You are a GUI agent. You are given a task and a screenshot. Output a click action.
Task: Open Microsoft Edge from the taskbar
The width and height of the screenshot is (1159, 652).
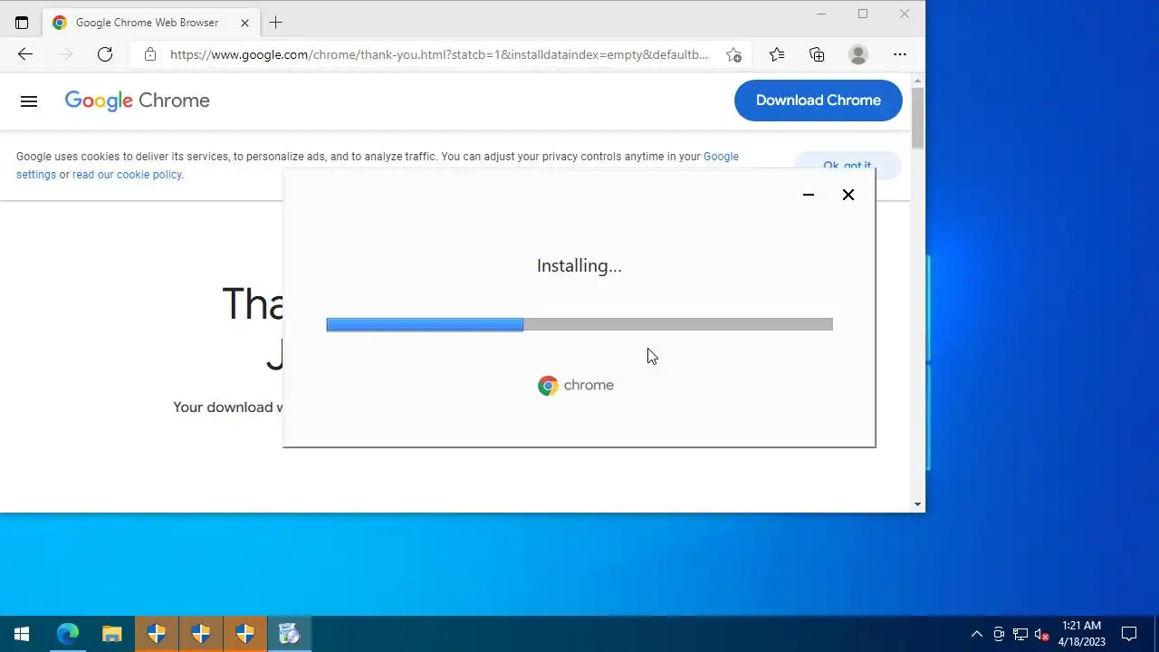(68, 634)
